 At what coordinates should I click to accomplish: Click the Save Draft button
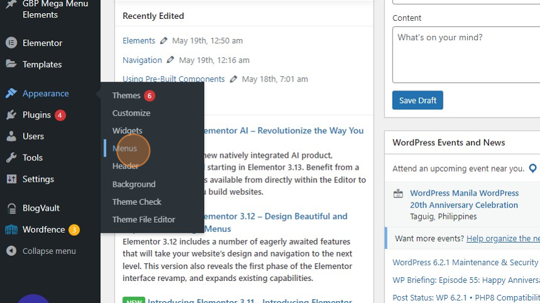418,101
